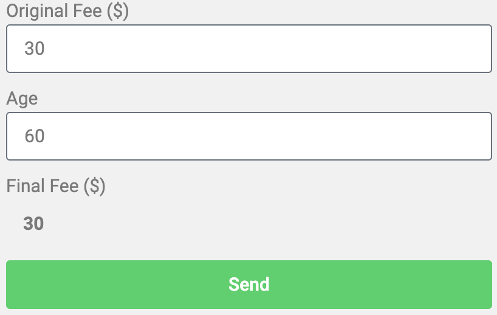Click the computed fee output below Final Fee

(33, 224)
